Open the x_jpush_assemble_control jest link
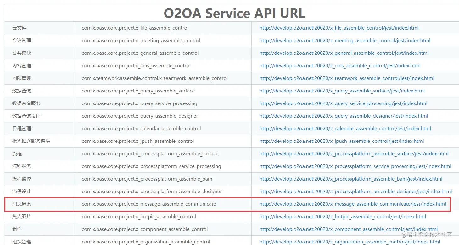 click(342, 141)
